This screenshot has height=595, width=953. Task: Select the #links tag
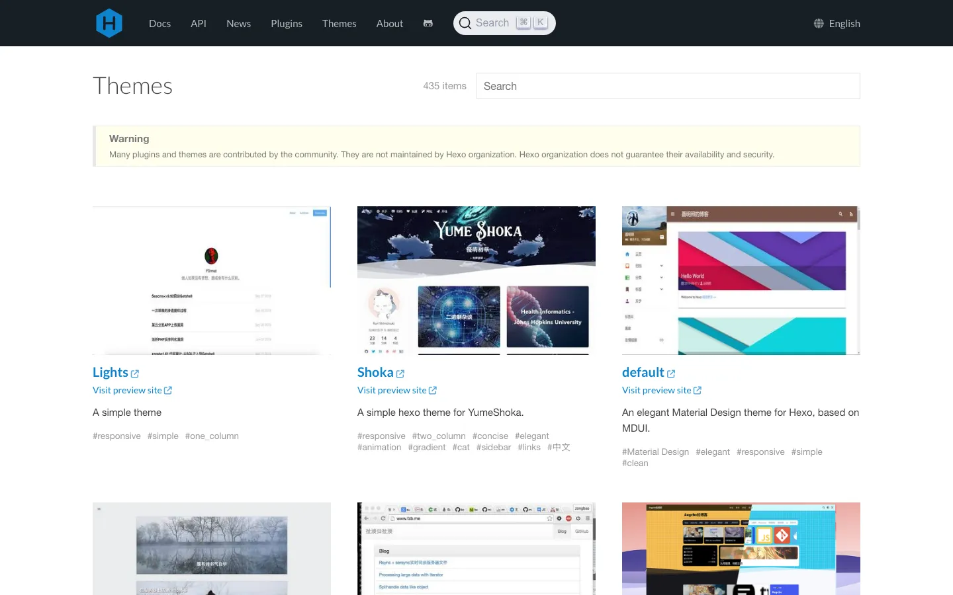(x=529, y=447)
